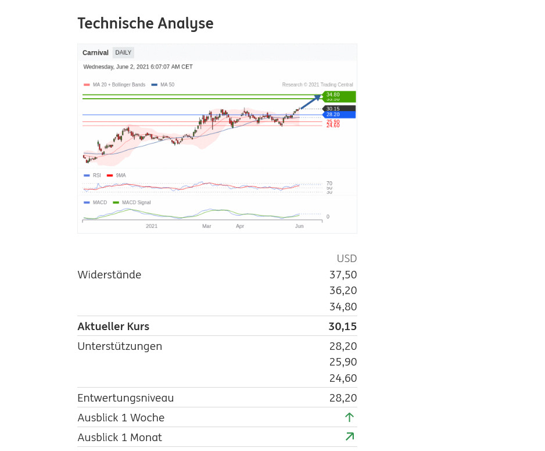Click the black 30.15 current price tag

[x=339, y=109]
